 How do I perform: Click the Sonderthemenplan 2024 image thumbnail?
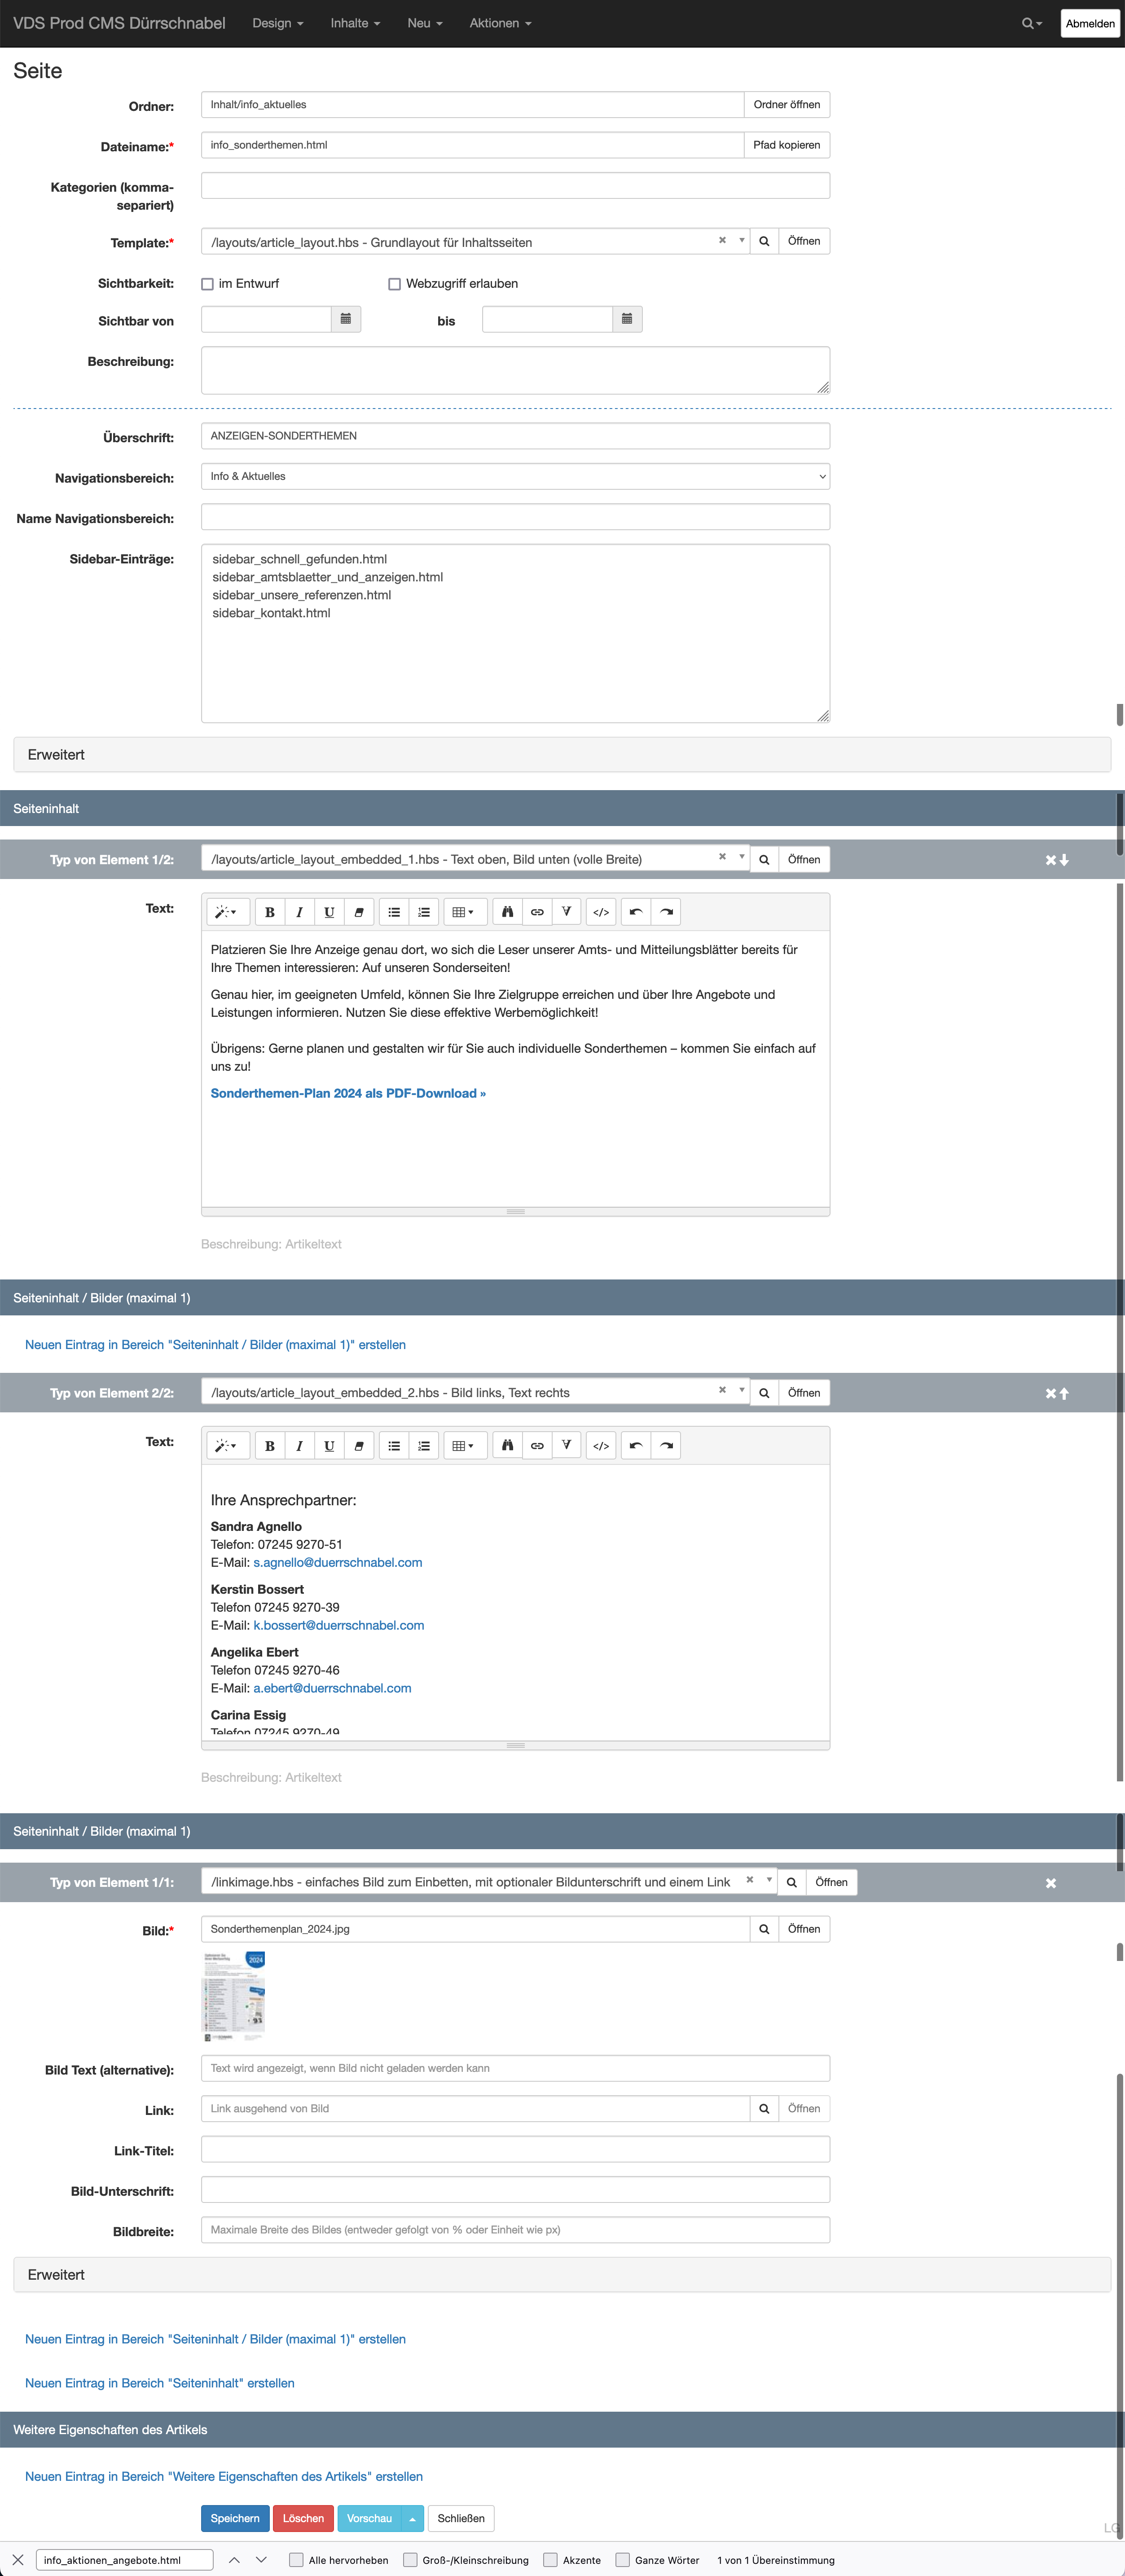tap(234, 1996)
